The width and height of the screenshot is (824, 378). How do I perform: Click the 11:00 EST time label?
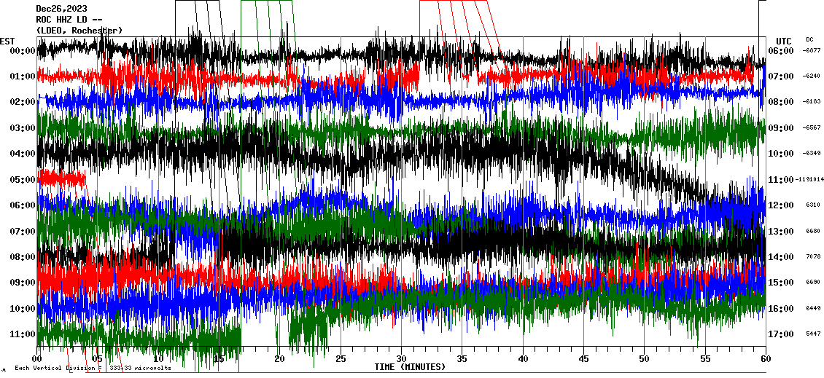[18, 334]
